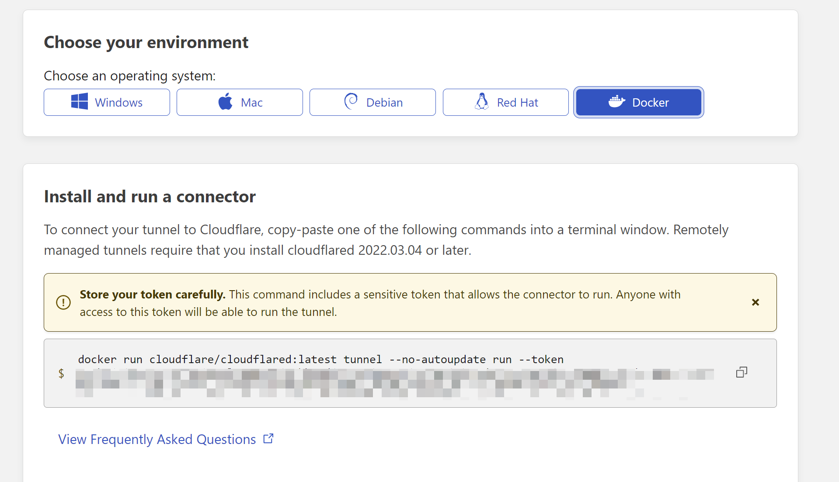Copy the docker command to clipboard

pyautogui.click(x=742, y=372)
